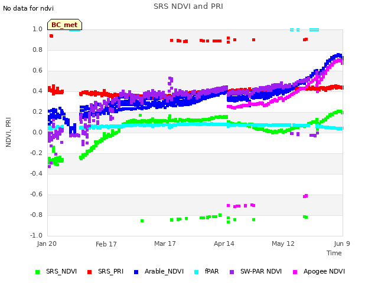Click the 0.2 y-axis label
The width and height of the screenshot is (378, 283).
pos(38,111)
